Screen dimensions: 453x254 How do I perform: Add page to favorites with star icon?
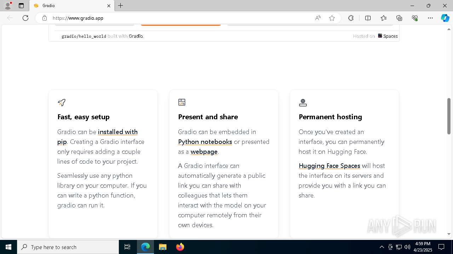332,18
